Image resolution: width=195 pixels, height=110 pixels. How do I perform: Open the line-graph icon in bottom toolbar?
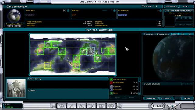click(101, 106)
